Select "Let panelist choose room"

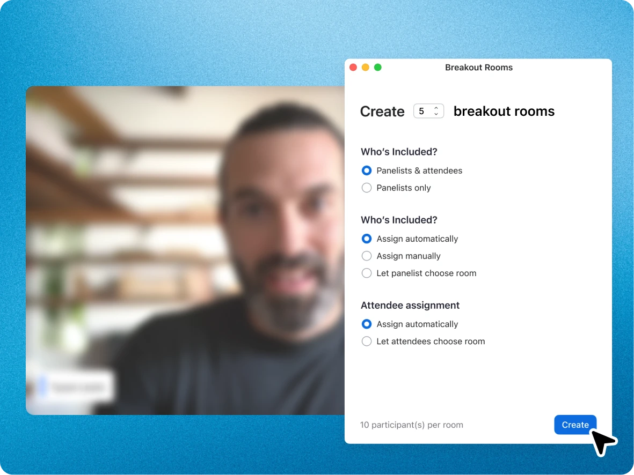click(367, 273)
